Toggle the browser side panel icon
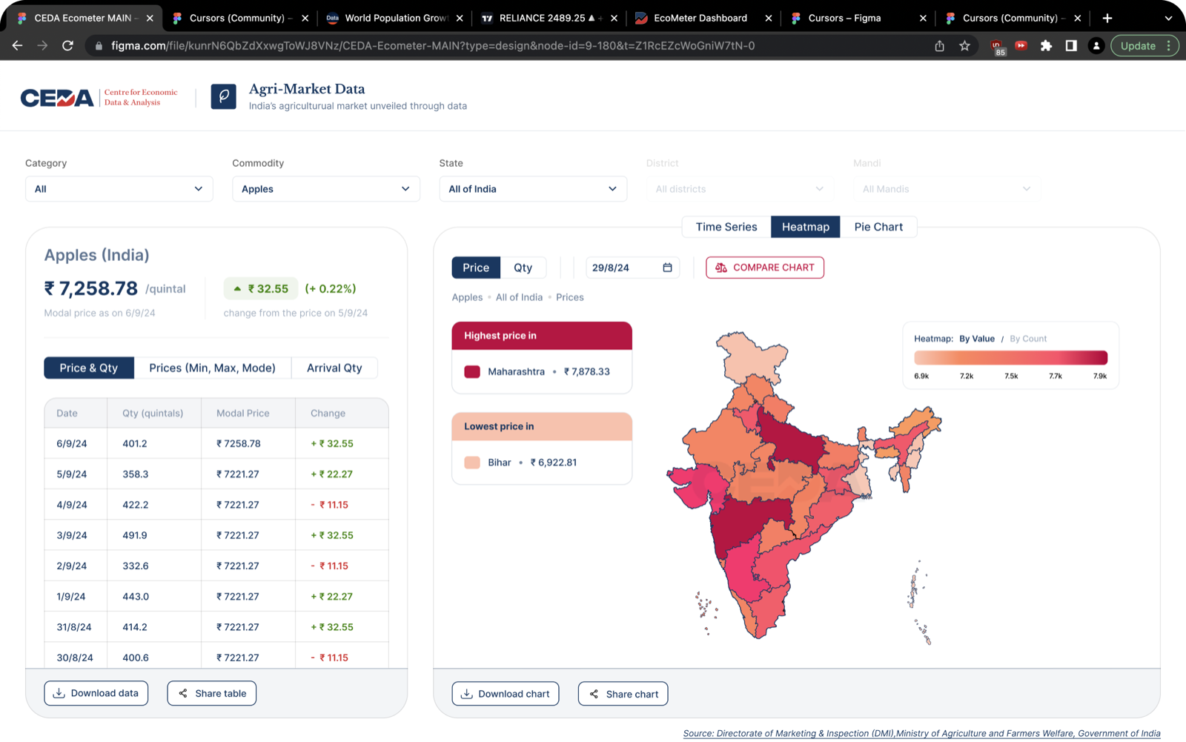 tap(1071, 46)
